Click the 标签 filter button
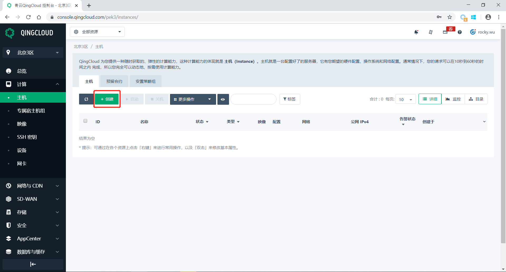The height and width of the screenshot is (272, 506). click(x=290, y=99)
